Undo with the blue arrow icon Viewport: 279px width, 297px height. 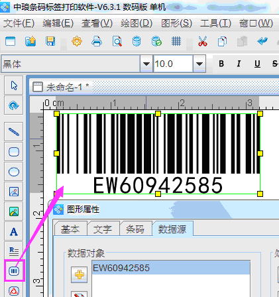click(262, 41)
